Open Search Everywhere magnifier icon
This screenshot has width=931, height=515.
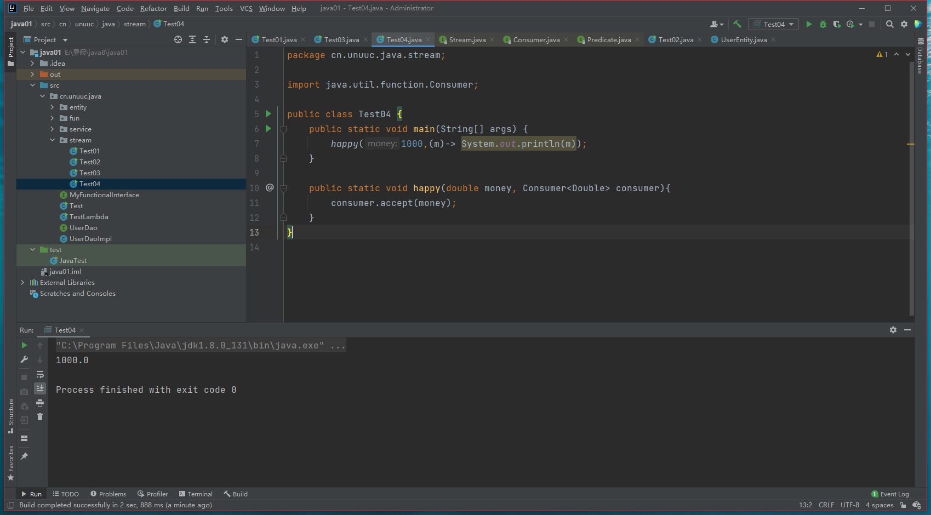coord(890,24)
